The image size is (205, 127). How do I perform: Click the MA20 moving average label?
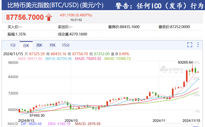coord(88,59)
